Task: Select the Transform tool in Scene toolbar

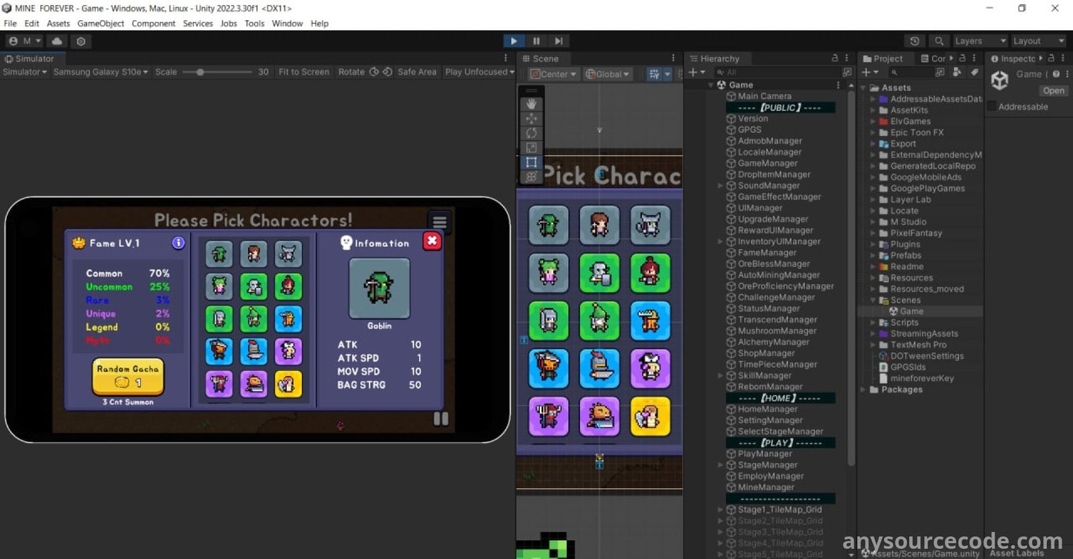Action: point(531,176)
